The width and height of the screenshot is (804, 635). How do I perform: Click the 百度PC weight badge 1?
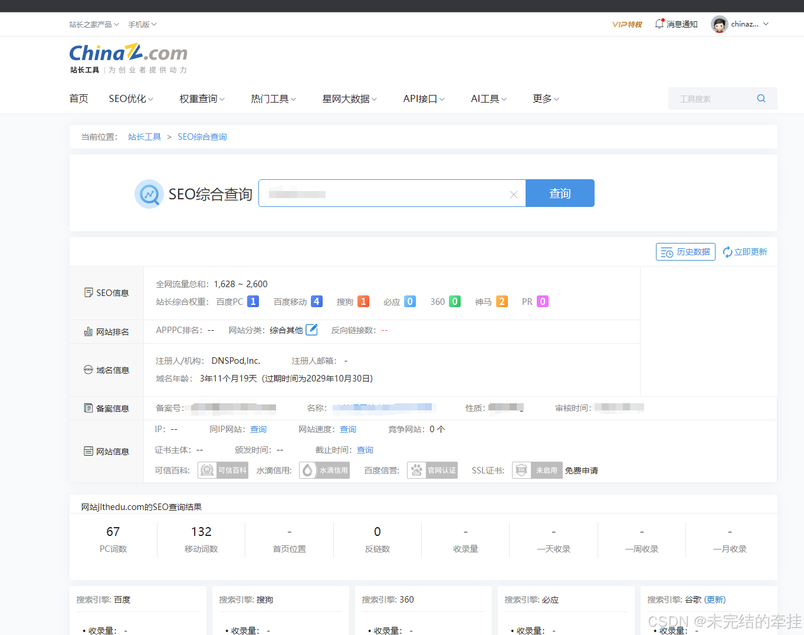pos(253,301)
